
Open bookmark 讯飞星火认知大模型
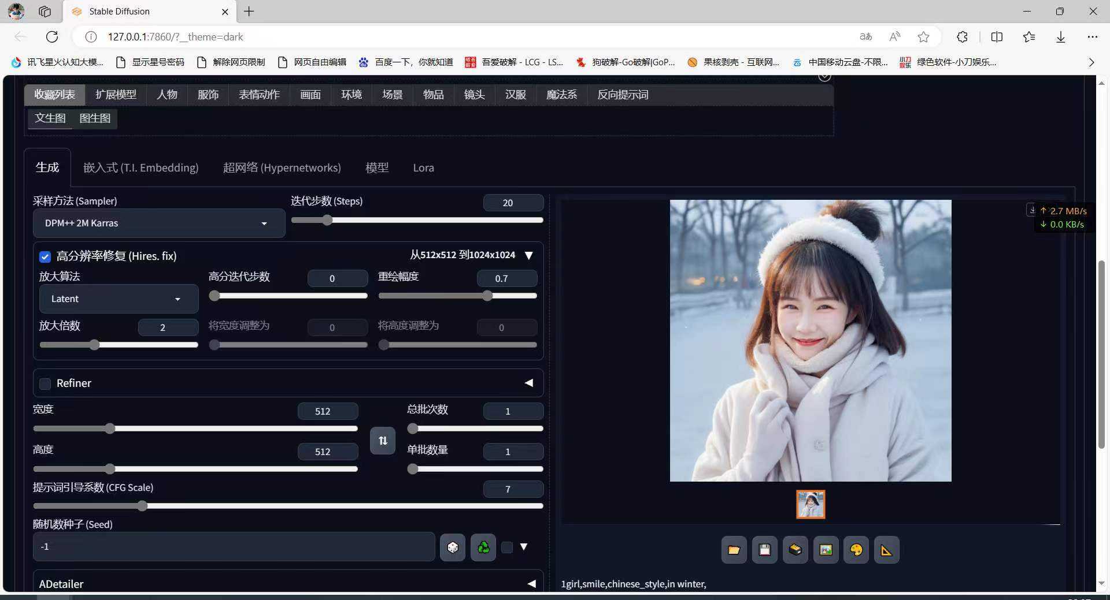coord(57,62)
